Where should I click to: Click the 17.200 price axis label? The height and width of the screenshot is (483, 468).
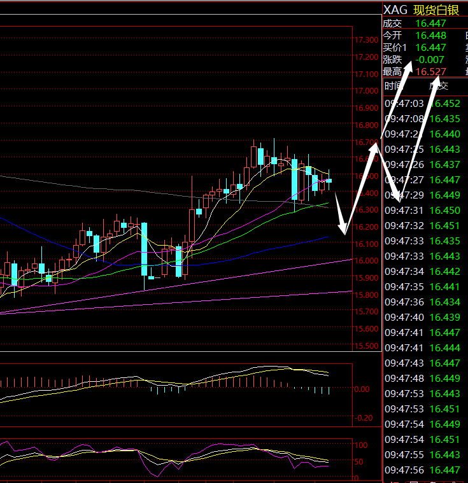366,57
